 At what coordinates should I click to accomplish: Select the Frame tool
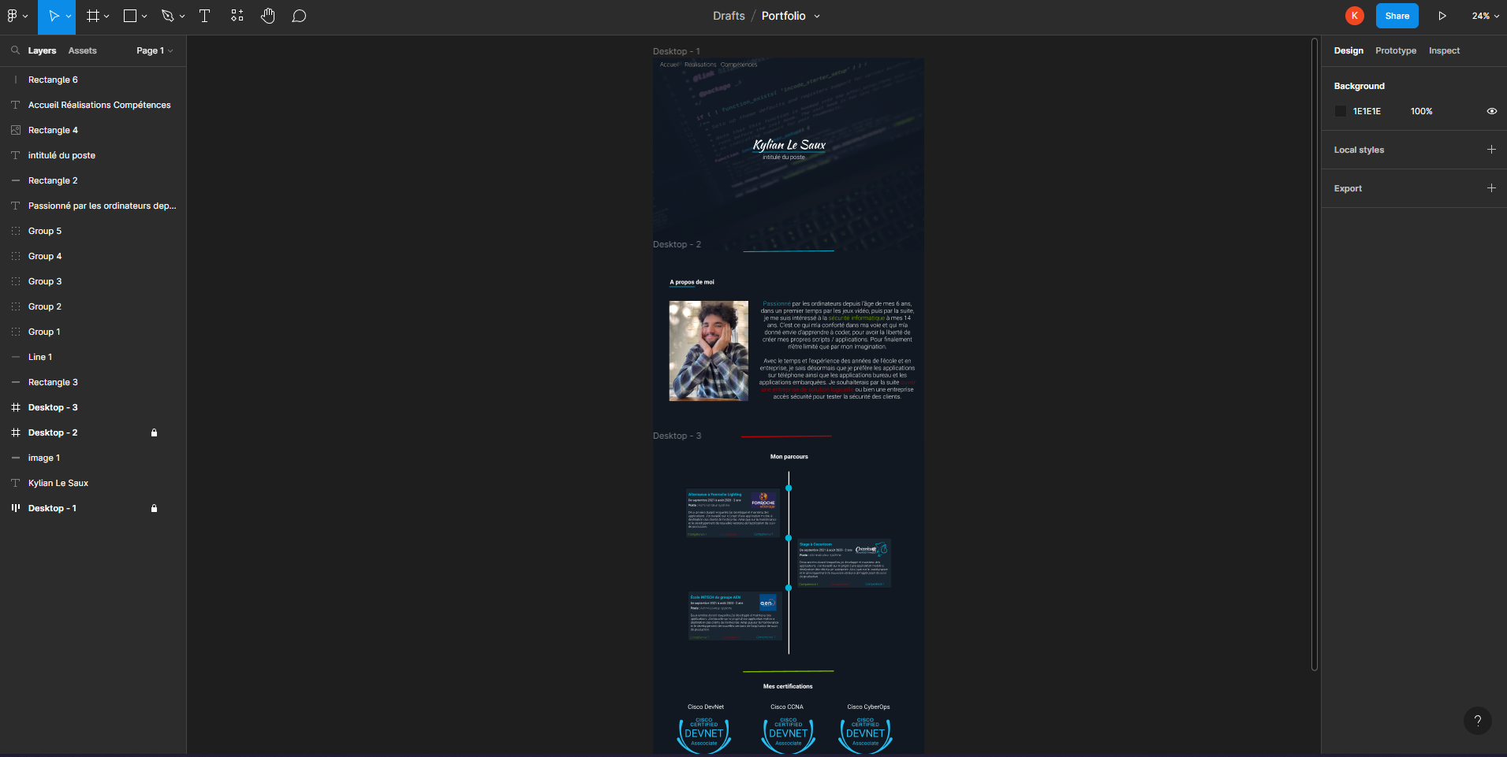pos(93,16)
